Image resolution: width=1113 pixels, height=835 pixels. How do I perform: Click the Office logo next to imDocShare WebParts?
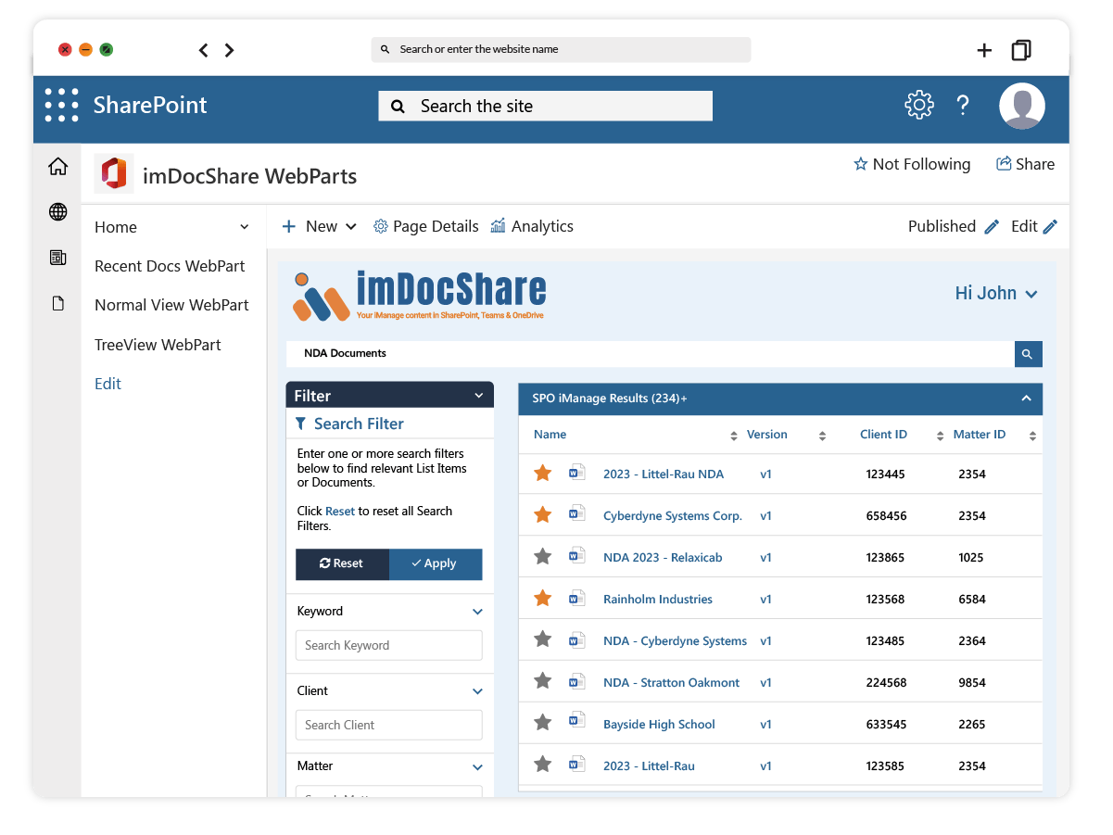pos(114,173)
